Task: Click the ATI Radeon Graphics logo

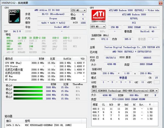Action: [98, 17]
